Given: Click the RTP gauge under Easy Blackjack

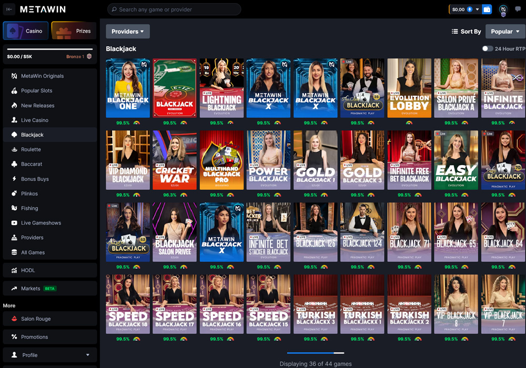Looking at the screenshot, I should tap(465, 195).
